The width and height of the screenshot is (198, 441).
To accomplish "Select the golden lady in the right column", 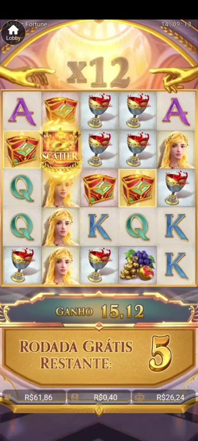I will 176,150.
